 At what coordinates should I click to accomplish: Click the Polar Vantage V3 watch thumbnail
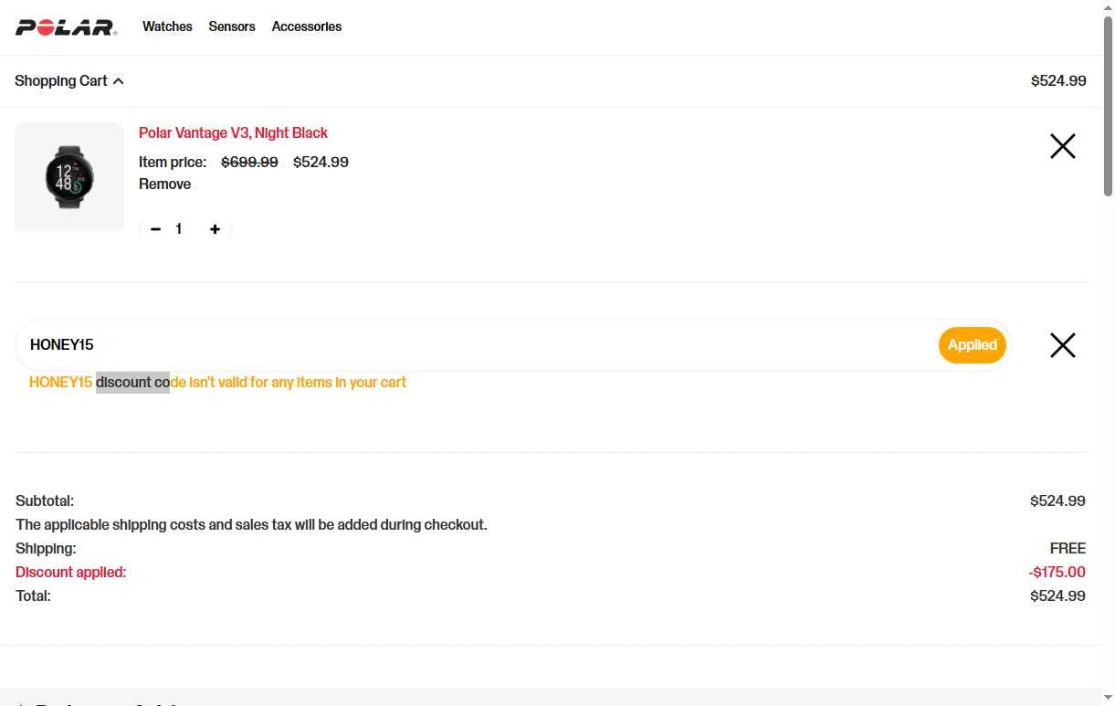point(69,176)
